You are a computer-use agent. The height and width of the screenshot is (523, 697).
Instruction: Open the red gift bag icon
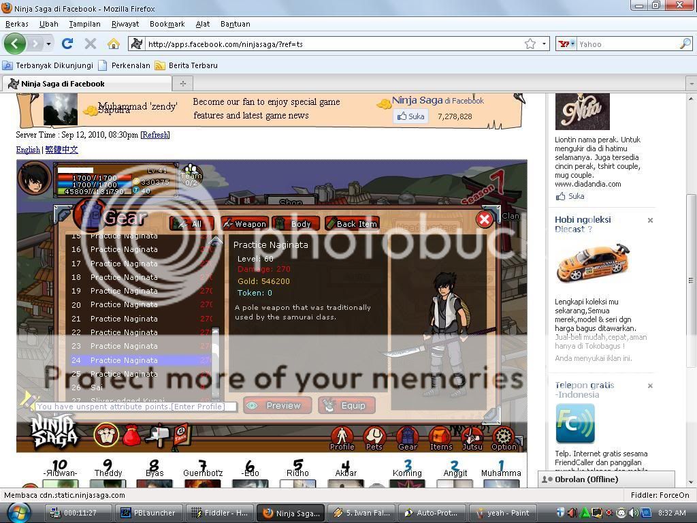(x=131, y=435)
